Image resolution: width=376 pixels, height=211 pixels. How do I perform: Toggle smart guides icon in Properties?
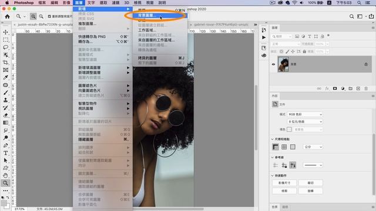293,165
